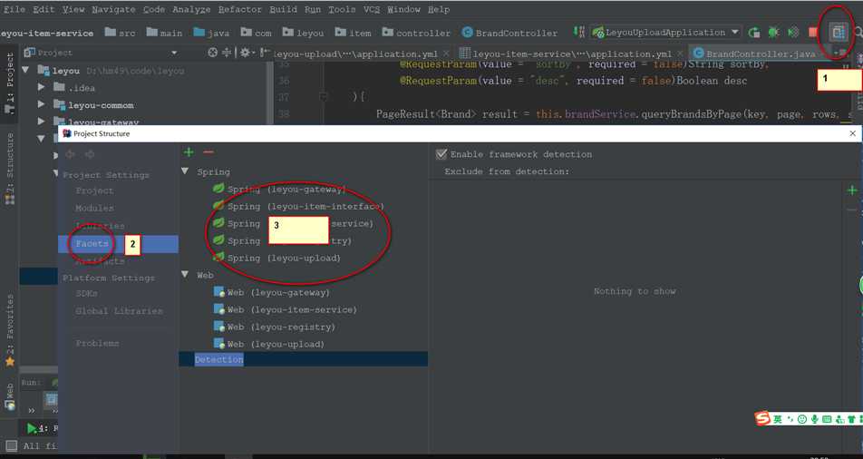Select Project under Project Settings
The image size is (863, 459).
click(94, 190)
